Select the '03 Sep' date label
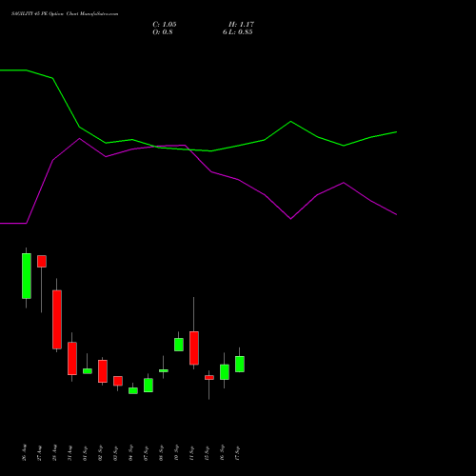This screenshot has width=476, height=476. click(x=116, y=452)
